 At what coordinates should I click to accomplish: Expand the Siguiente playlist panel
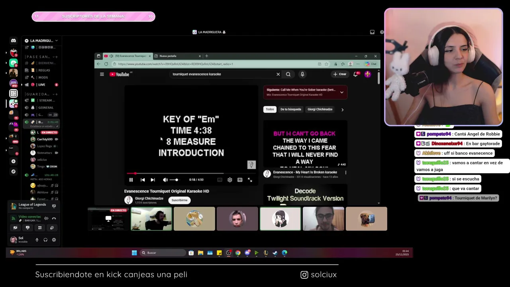pos(341,92)
